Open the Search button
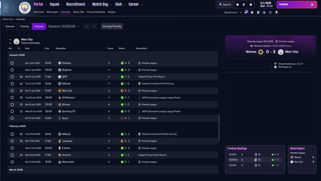 225,5
